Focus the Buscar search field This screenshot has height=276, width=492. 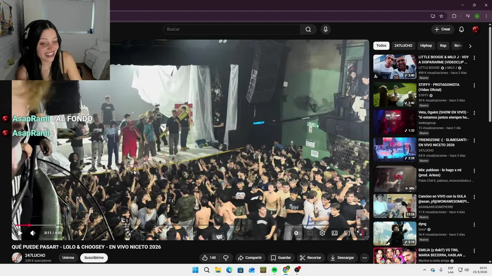click(231, 30)
